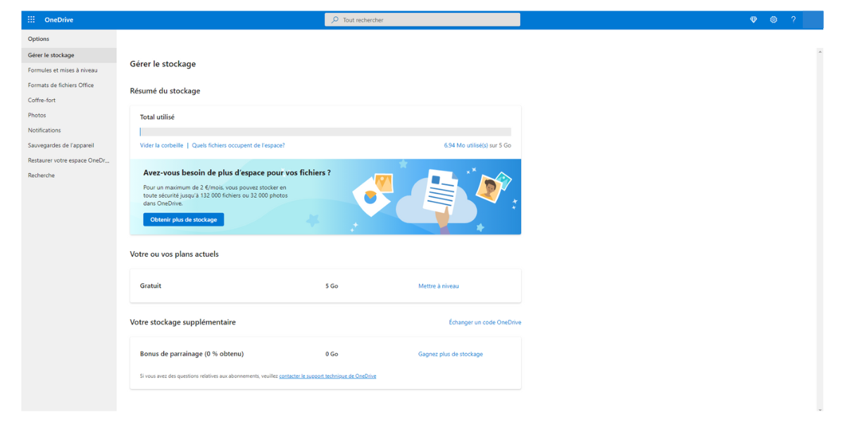The height and width of the screenshot is (422, 845).
Task: Open Formules et mises à niveau
Action: pyautogui.click(x=69, y=70)
